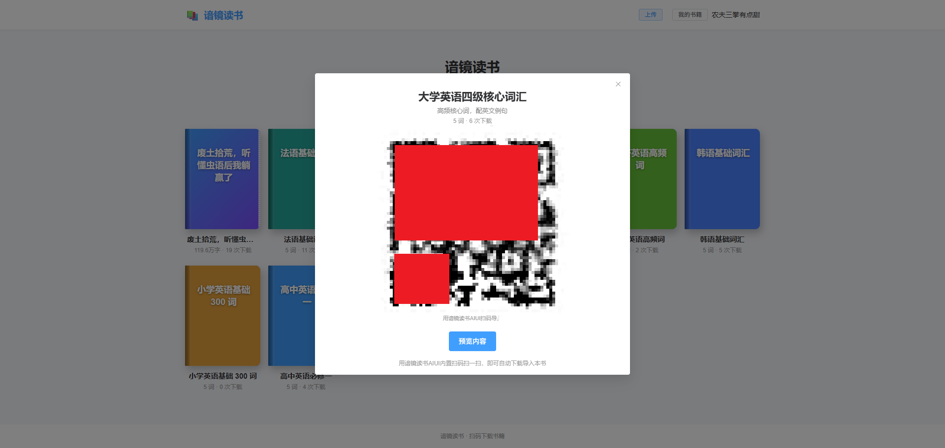Click the text 119.6万字 · 19 次下载
This screenshot has height=448, width=945.
[x=223, y=250]
